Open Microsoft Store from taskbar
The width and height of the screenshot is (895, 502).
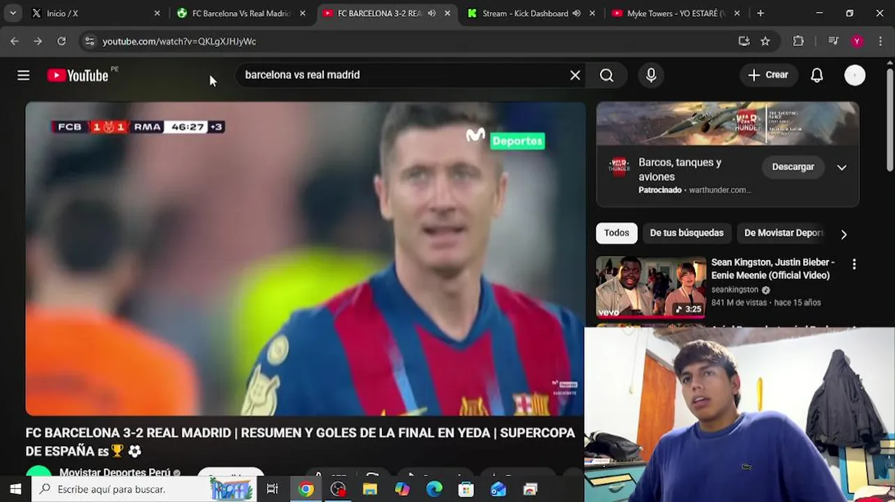pyautogui.click(x=466, y=489)
